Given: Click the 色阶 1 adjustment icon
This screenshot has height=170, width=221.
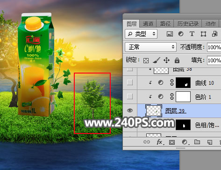Looking at the screenshot, I should [x=161, y=96].
